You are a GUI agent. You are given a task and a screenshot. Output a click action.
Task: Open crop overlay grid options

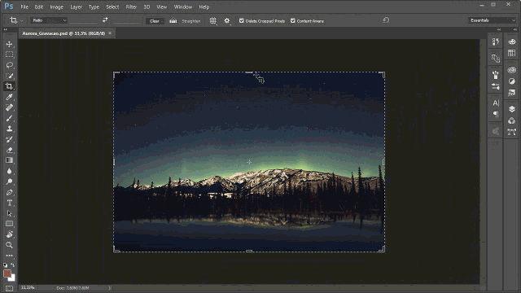click(213, 20)
